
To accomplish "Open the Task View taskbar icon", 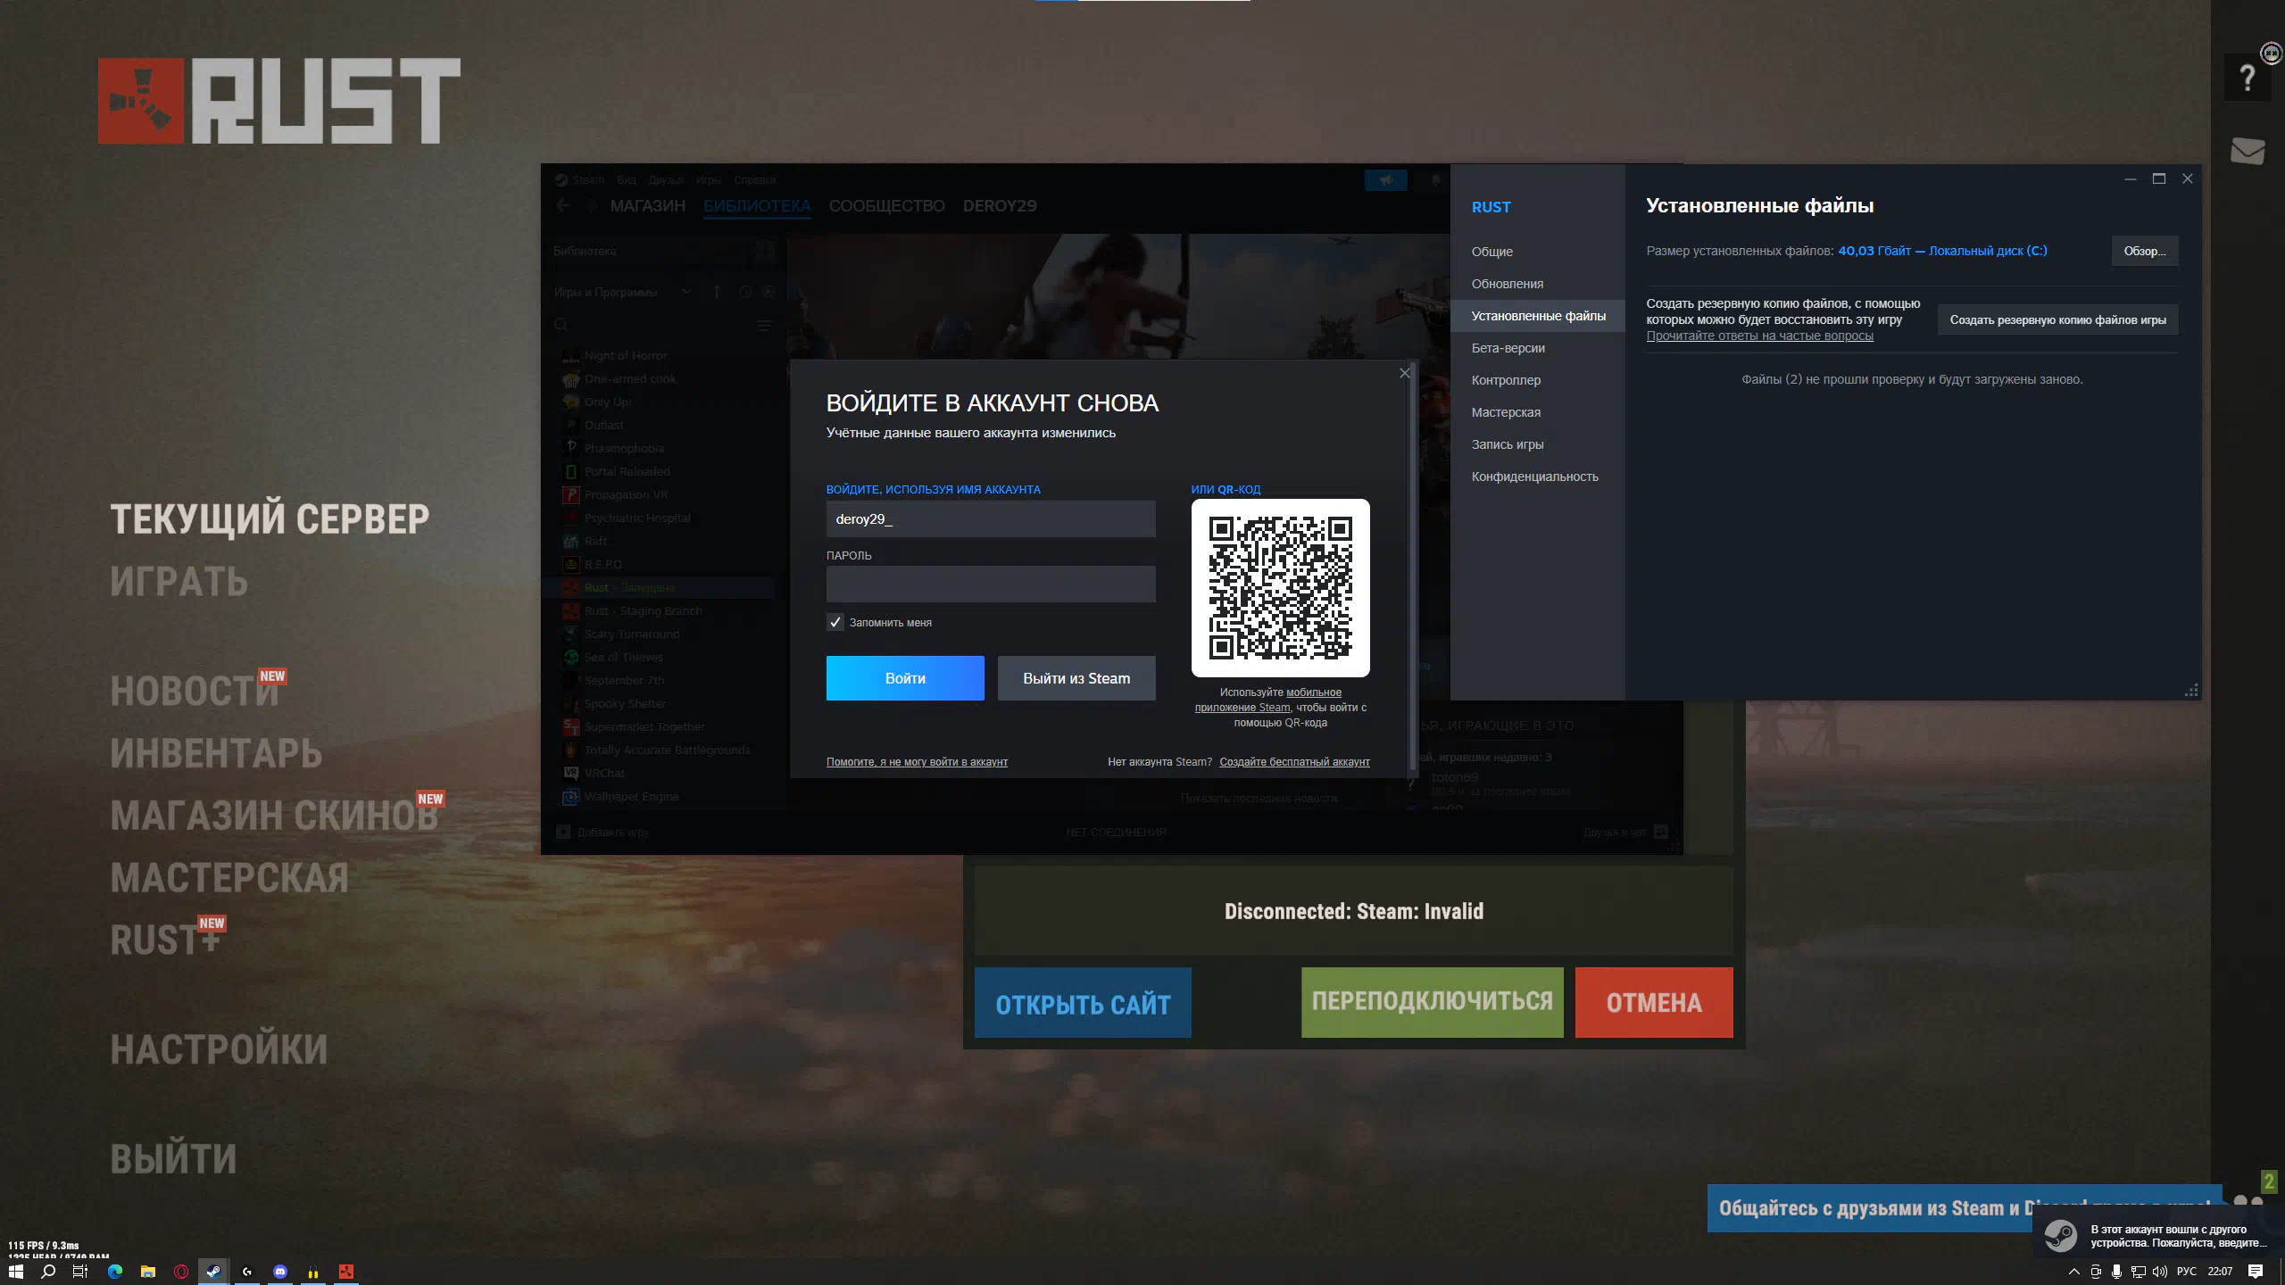I will (80, 1272).
